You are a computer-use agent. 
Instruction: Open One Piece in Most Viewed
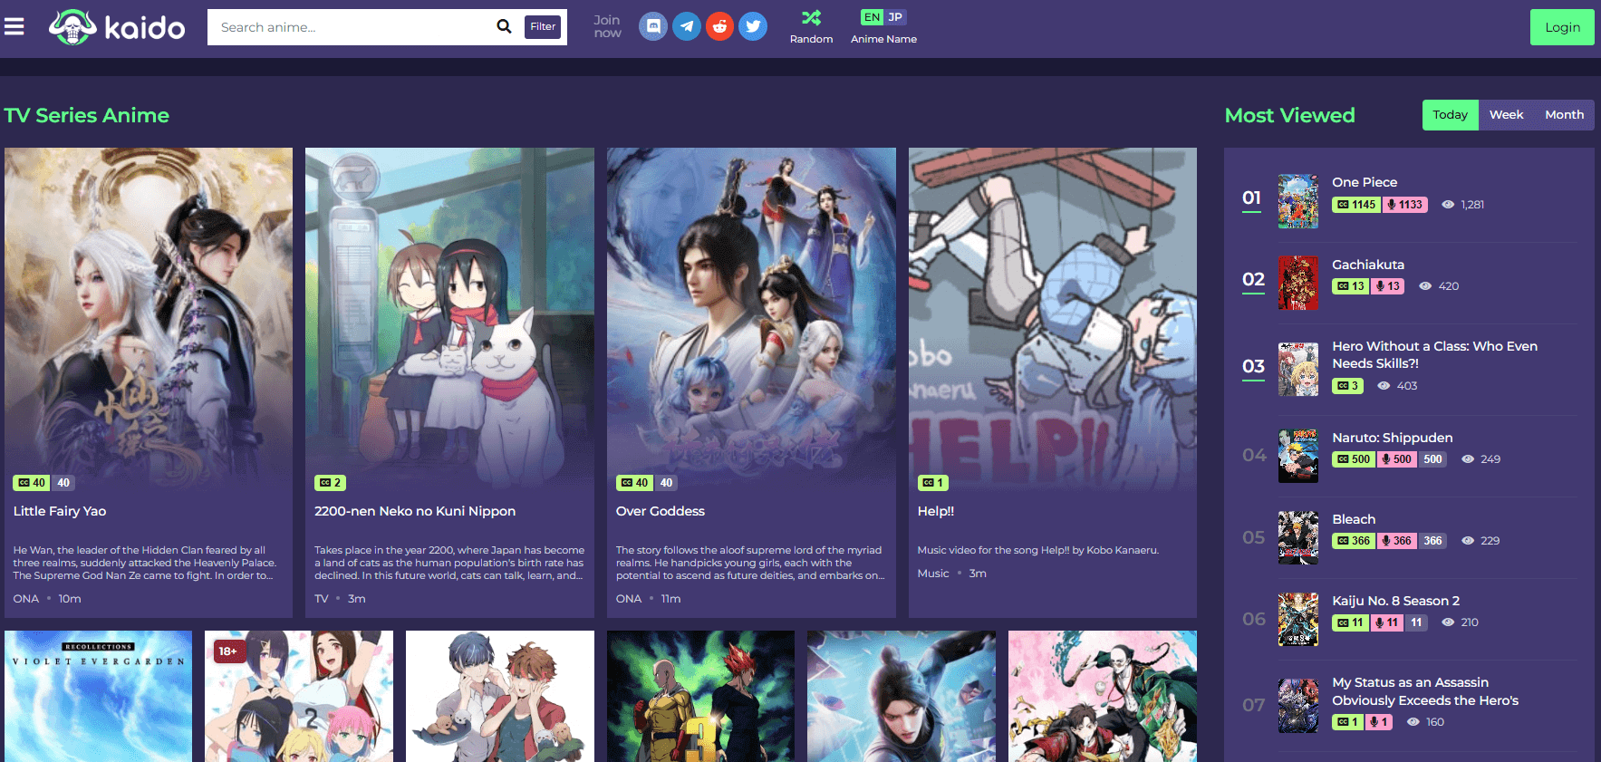1365,182
